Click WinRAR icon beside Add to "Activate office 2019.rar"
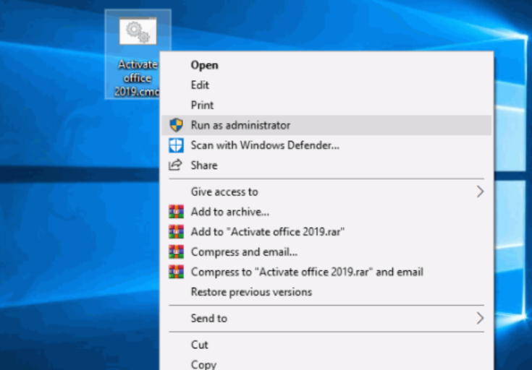This screenshot has height=370, width=532. (176, 231)
